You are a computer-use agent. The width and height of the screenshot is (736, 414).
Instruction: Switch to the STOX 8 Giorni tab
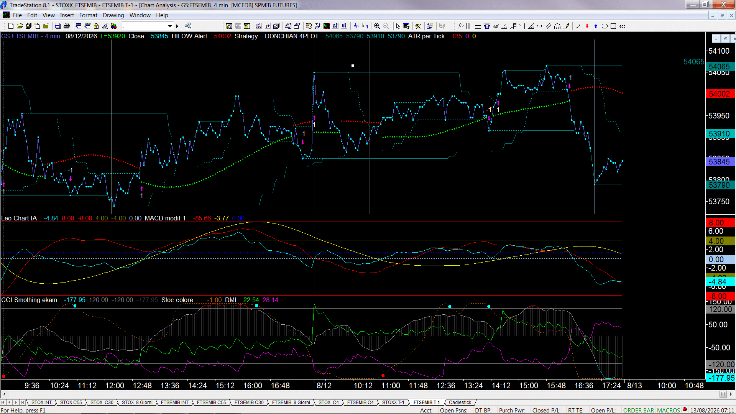coord(137,402)
